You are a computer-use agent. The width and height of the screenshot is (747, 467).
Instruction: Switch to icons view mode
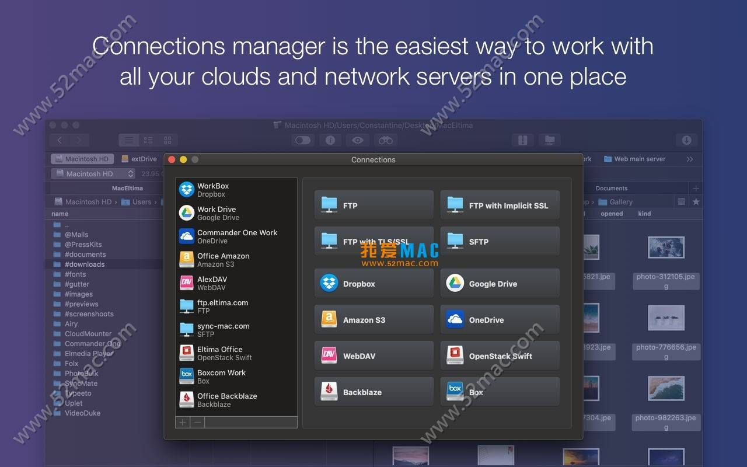point(167,140)
